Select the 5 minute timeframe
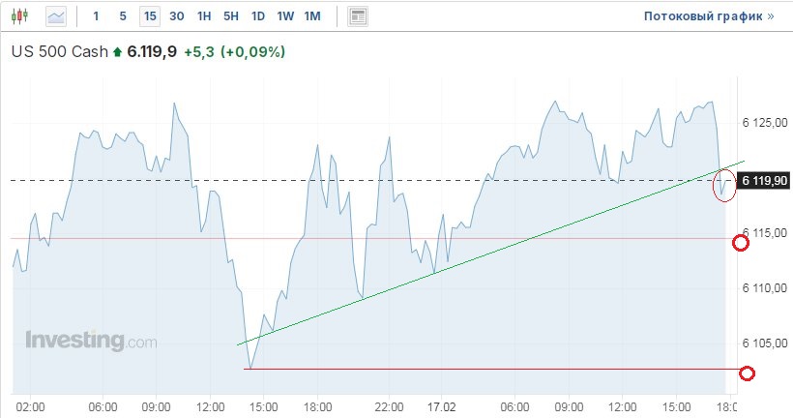Viewport: 793px width, 418px height. point(122,16)
